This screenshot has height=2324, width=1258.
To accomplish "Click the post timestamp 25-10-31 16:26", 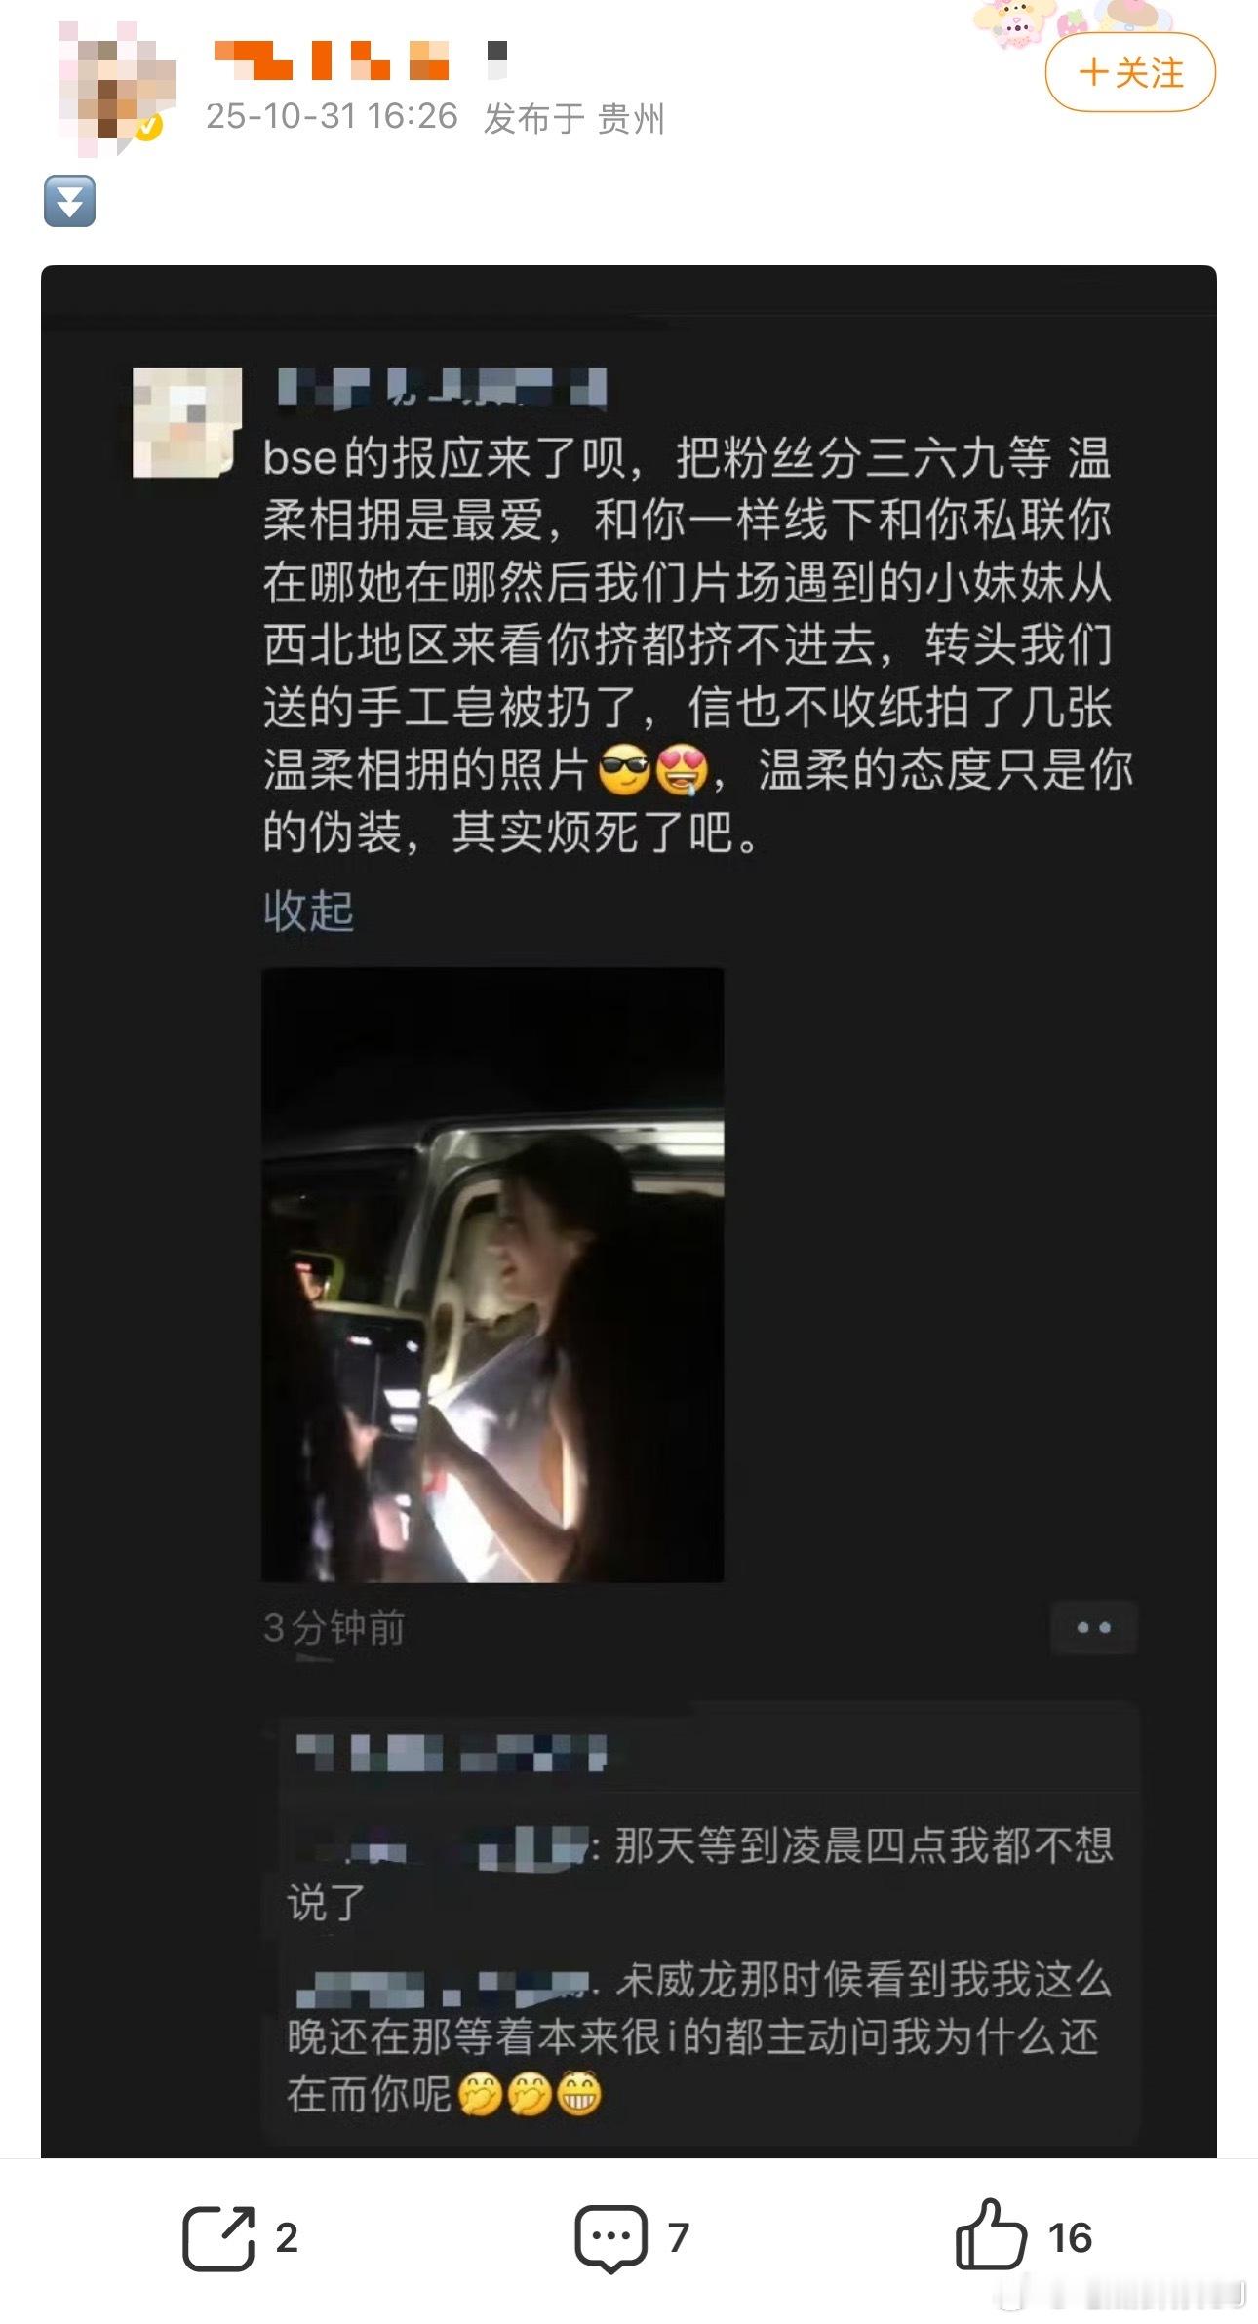I will pyautogui.click(x=332, y=117).
